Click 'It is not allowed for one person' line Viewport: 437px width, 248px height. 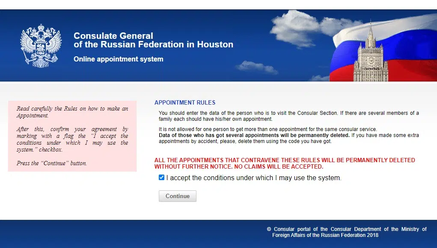tap(268, 129)
